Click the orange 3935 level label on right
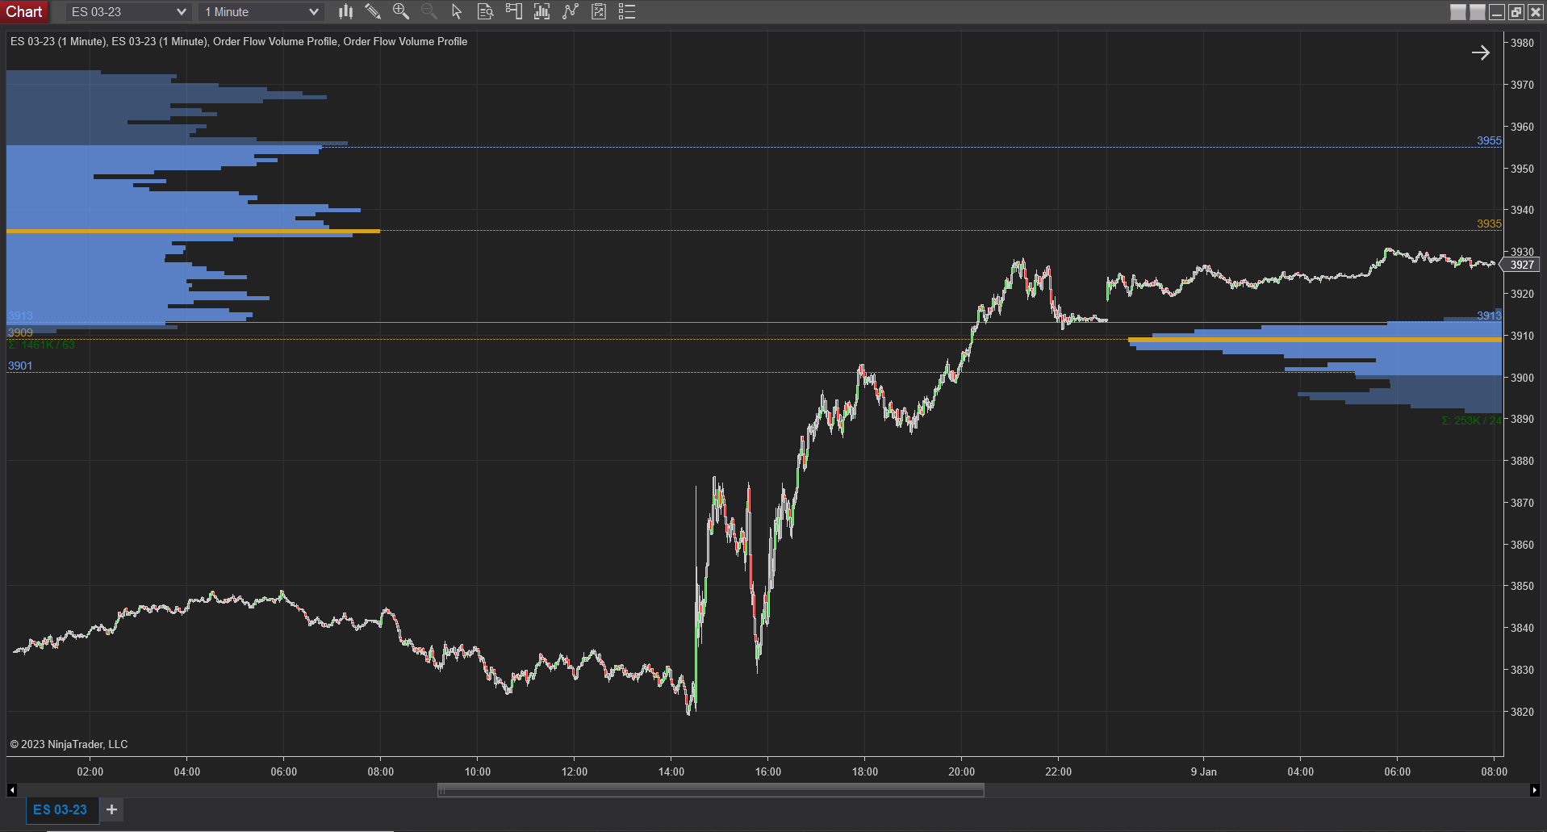 click(1489, 224)
